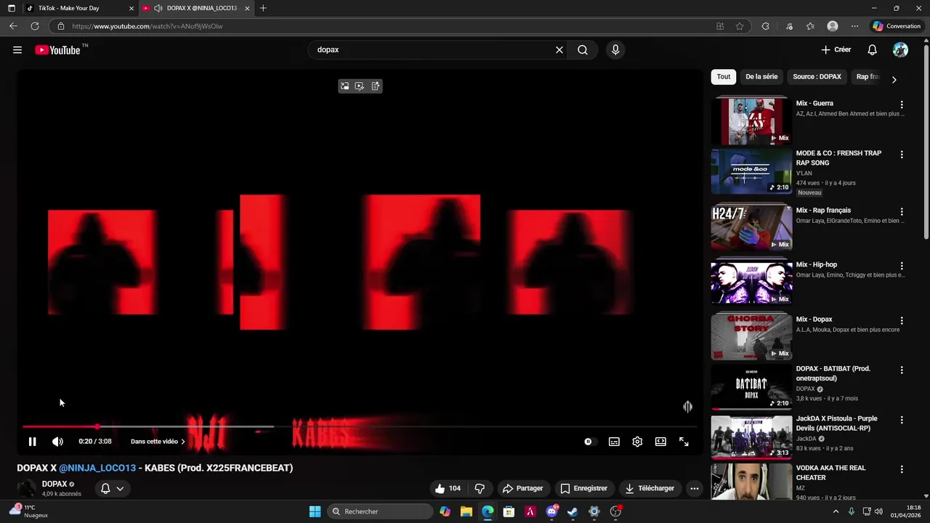Open options for MODE & CO video
The image size is (930, 523).
[x=902, y=155]
